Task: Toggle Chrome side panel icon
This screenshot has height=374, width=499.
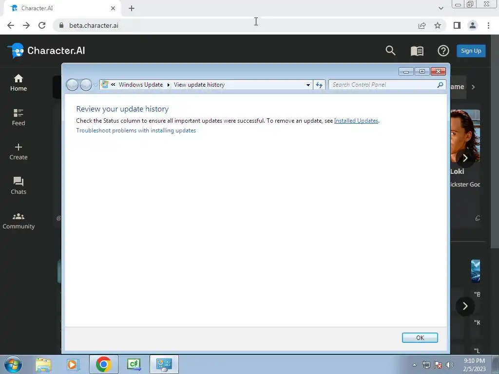Action: coord(457,25)
